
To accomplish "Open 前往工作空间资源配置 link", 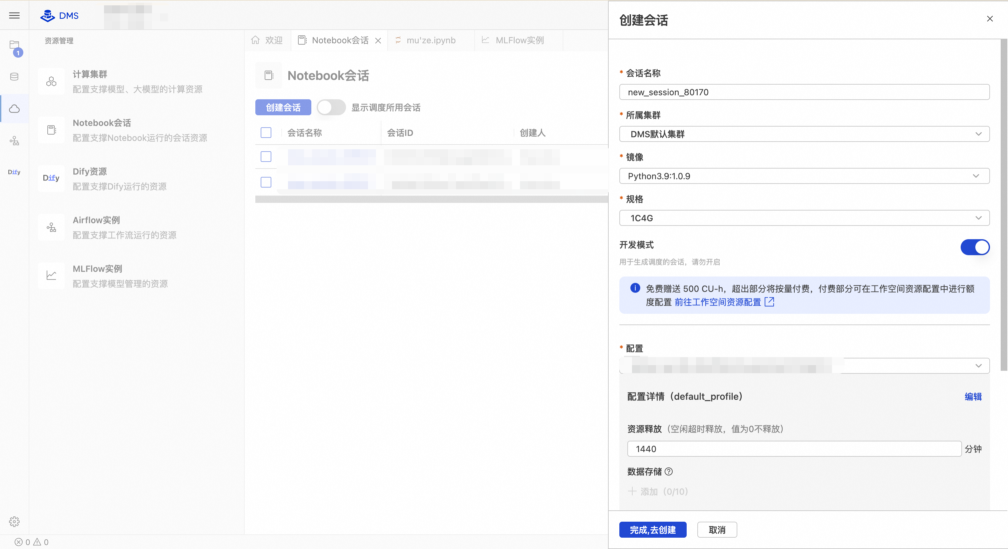I will tap(717, 302).
